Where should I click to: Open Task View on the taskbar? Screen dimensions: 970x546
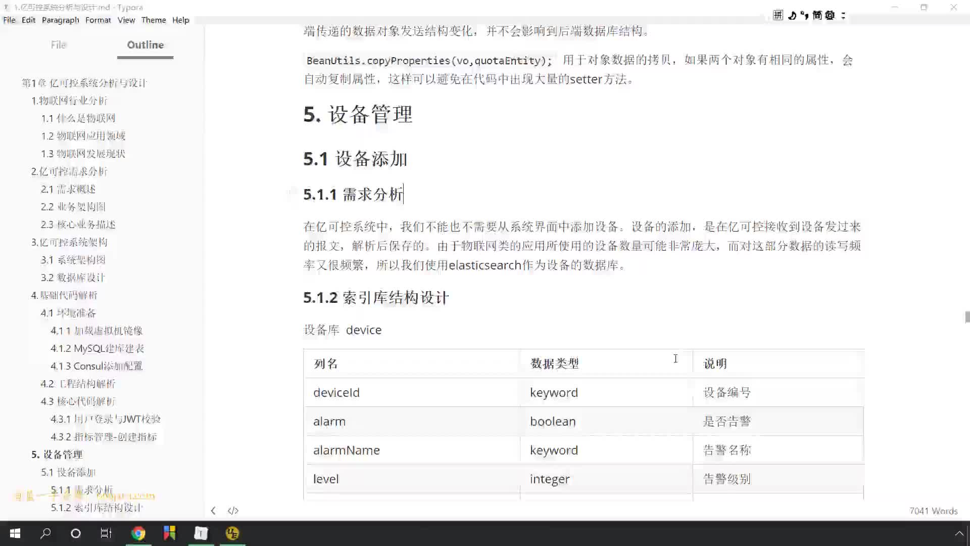pos(106,533)
